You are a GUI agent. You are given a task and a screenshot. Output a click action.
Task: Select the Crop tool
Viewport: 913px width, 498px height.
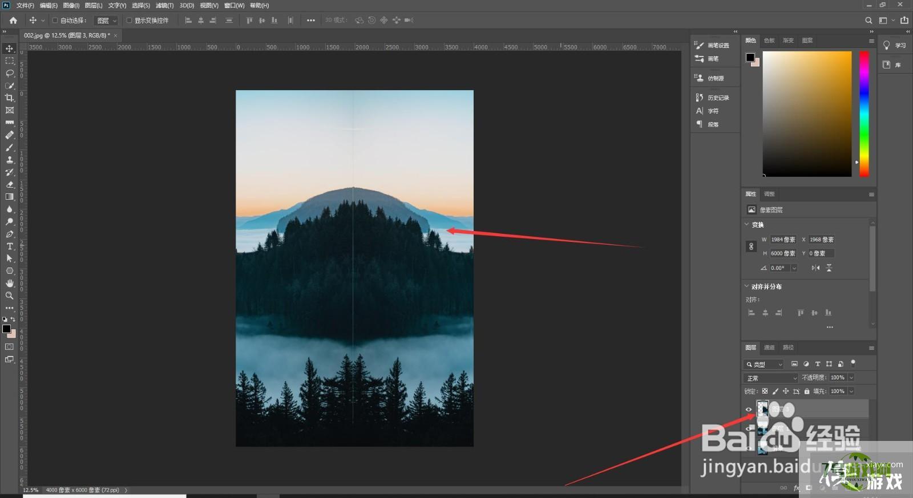coord(10,98)
